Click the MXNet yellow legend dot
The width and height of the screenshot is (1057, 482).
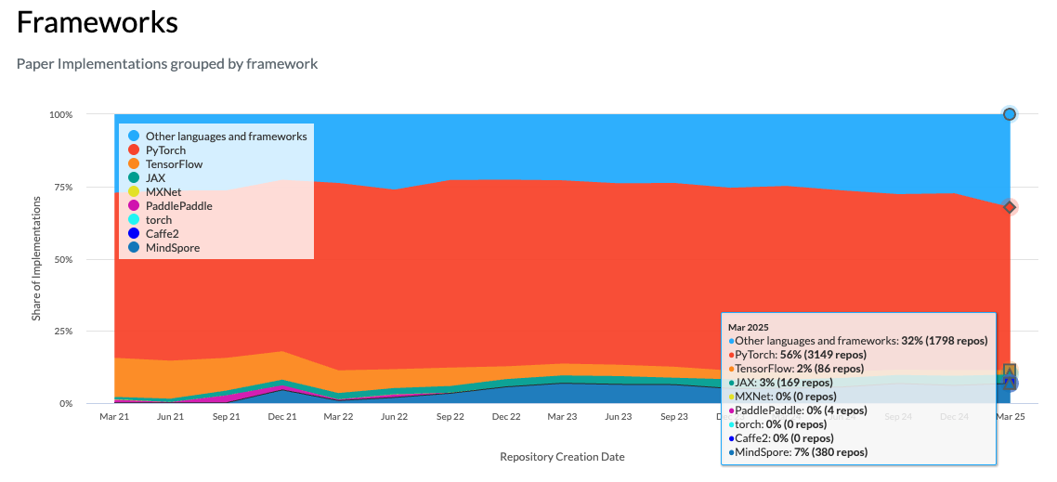[x=134, y=192]
